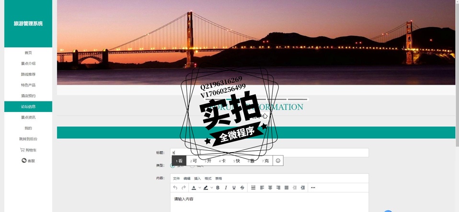The image size is (459, 212).
Task: Click the line height icon
Action: (x=253, y=188)
